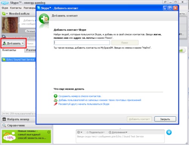The image size is (189, 145).
Task: Open the emoticon dropdown in the chat toolbar
Action: pos(80,132)
